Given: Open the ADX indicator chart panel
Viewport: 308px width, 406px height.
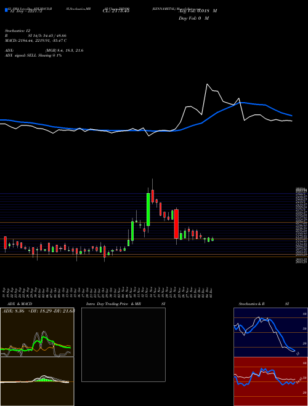Looking at the screenshot, I should [x=37, y=332].
